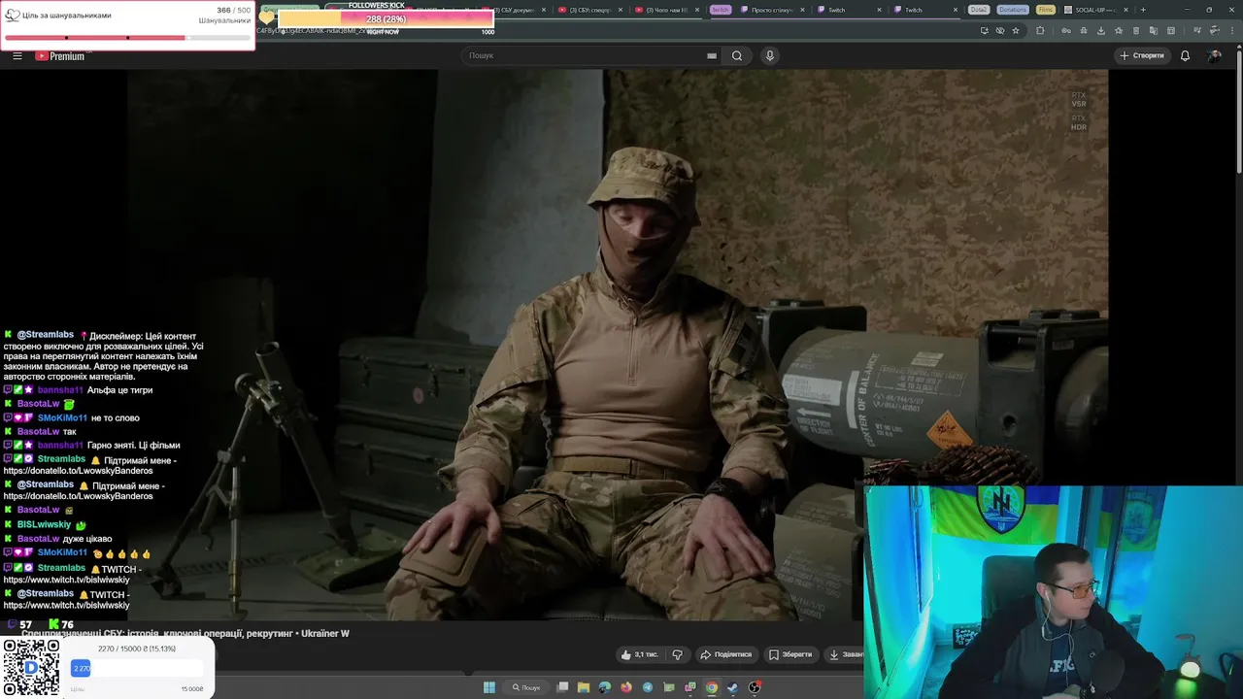1243x699 pixels.
Task: Click the "Гарно зняті. Ці фільми" chat message
Action: [134, 445]
